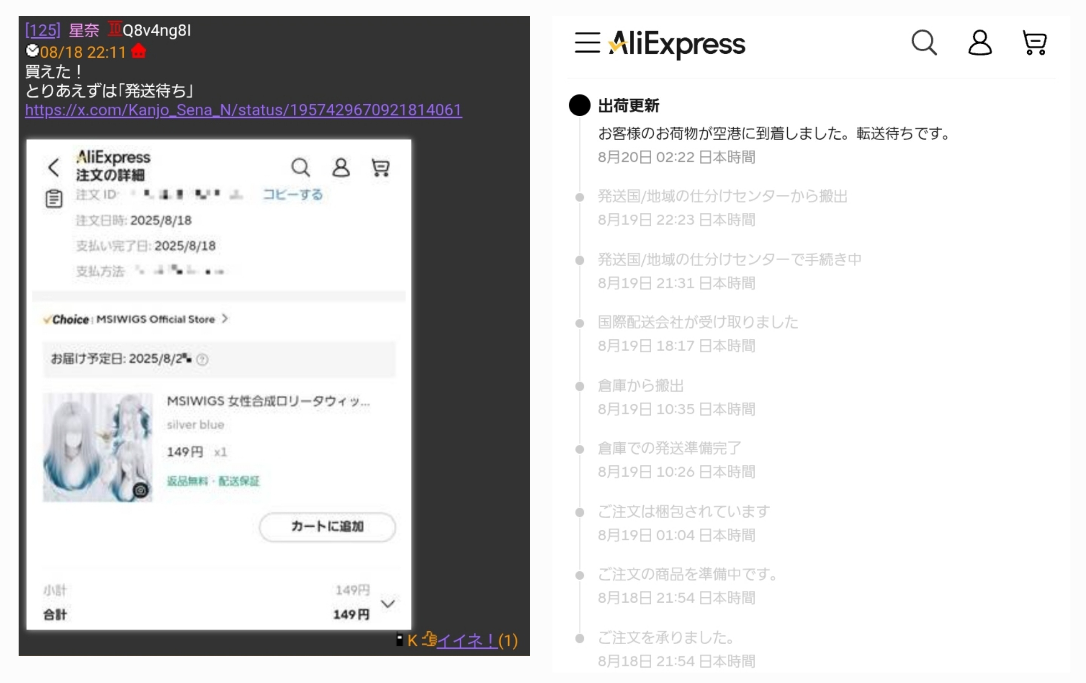Click the 149円 x1 item price
This screenshot has width=1086, height=683.
tap(196, 451)
